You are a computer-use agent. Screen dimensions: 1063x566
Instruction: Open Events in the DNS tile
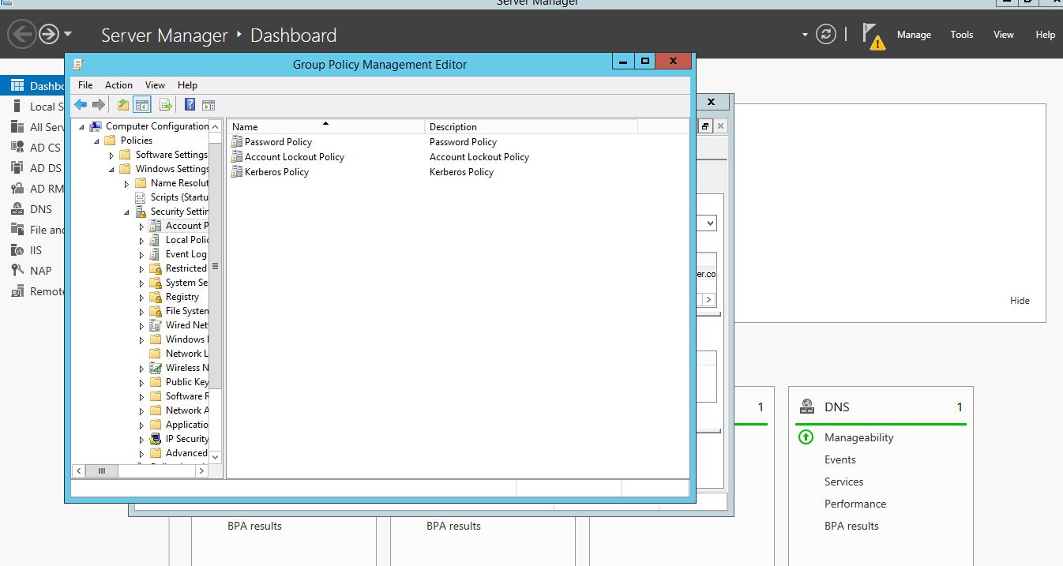pyautogui.click(x=840, y=459)
